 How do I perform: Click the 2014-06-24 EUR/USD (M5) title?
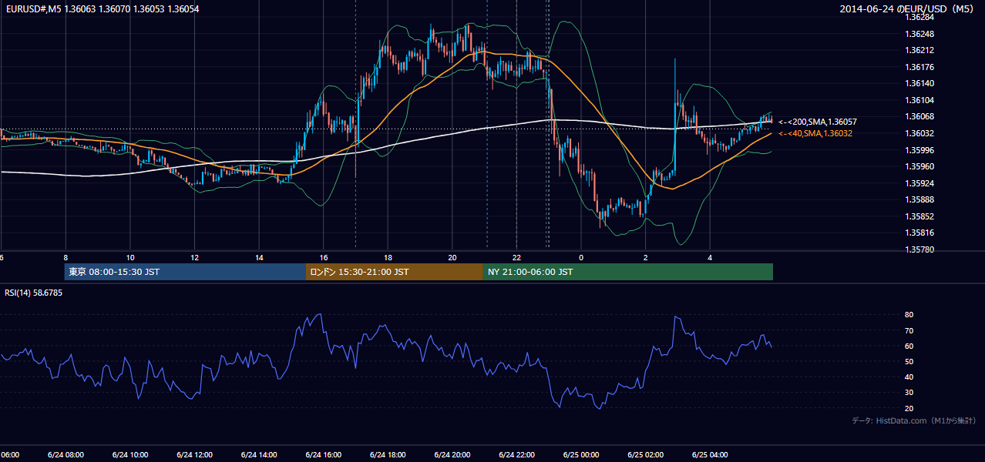[908, 8]
